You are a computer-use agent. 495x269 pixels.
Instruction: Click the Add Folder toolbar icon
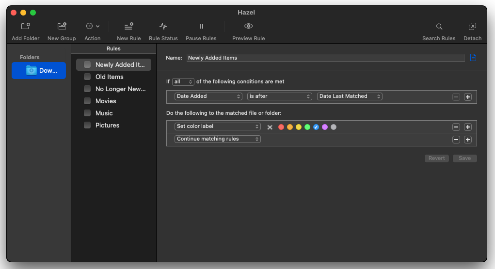(x=26, y=26)
